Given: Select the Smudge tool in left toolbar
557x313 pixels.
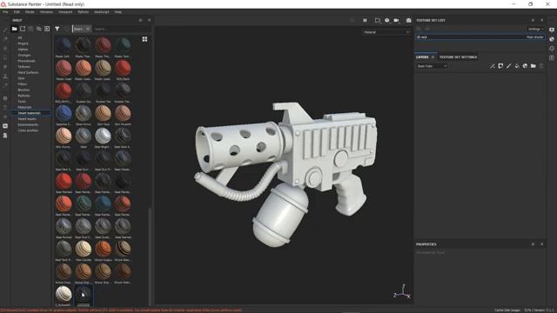Looking at the screenshot, I should click(5, 67).
